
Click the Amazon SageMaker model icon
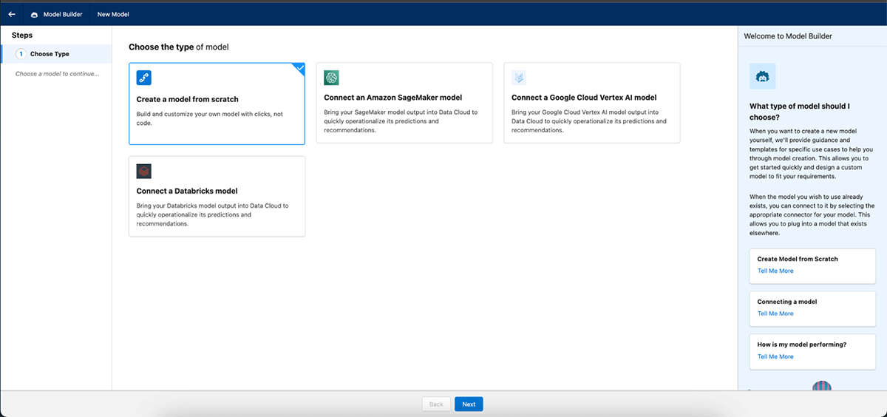tap(331, 78)
